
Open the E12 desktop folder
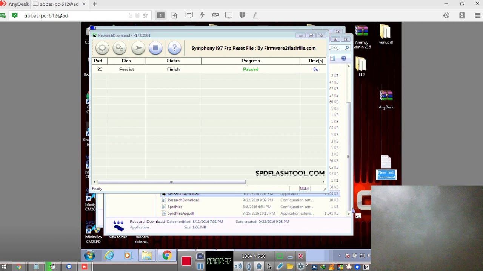coord(361,67)
